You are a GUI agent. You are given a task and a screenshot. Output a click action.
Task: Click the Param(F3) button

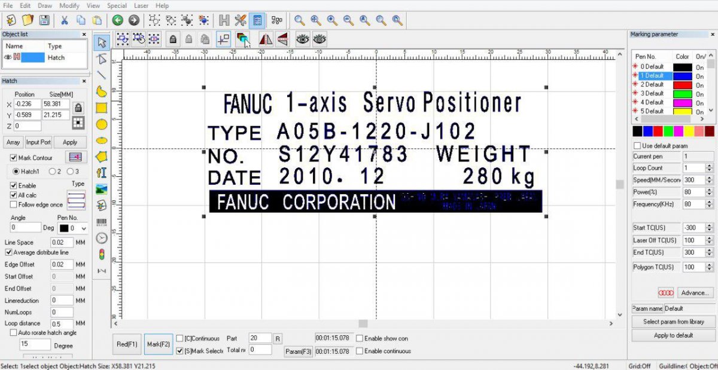(298, 351)
